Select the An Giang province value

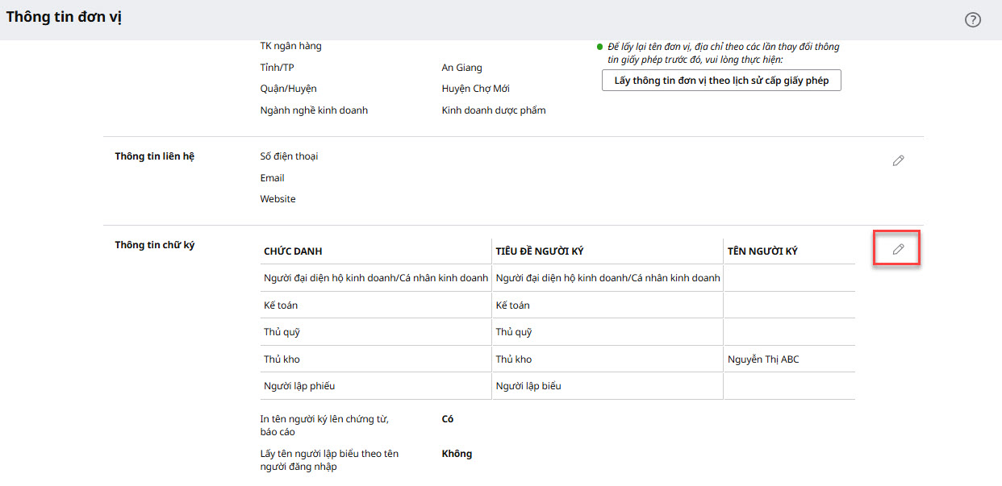461,68
